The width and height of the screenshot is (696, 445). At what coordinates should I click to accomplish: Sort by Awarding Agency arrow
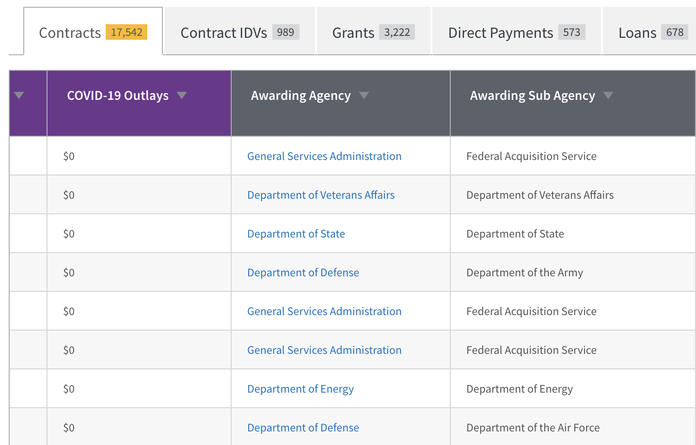pos(364,95)
